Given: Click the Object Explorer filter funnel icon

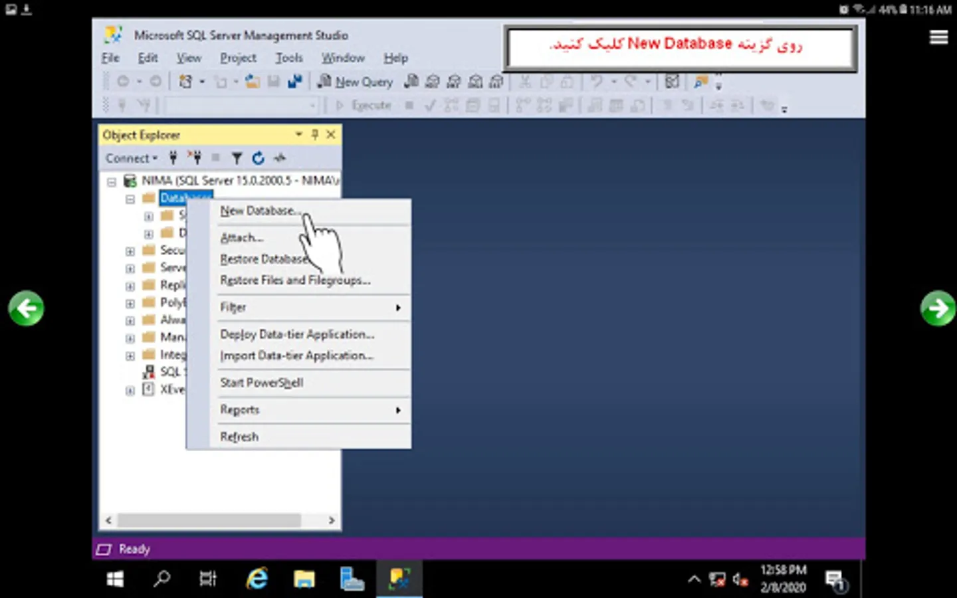Looking at the screenshot, I should point(237,157).
